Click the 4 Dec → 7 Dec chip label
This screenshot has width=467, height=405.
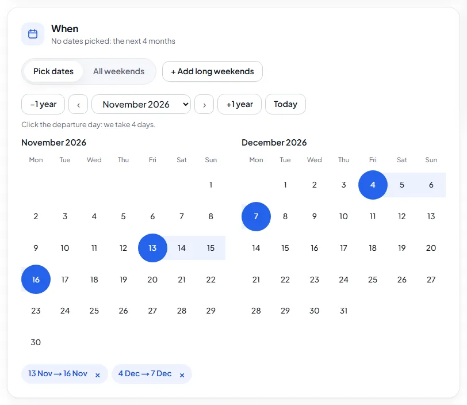coord(145,374)
